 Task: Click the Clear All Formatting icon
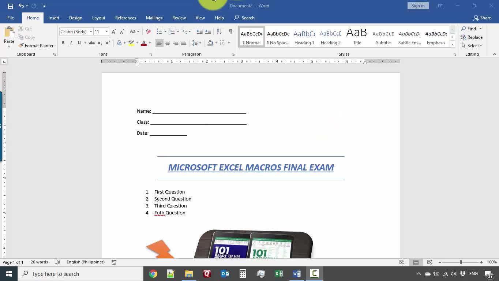click(x=148, y=31)
